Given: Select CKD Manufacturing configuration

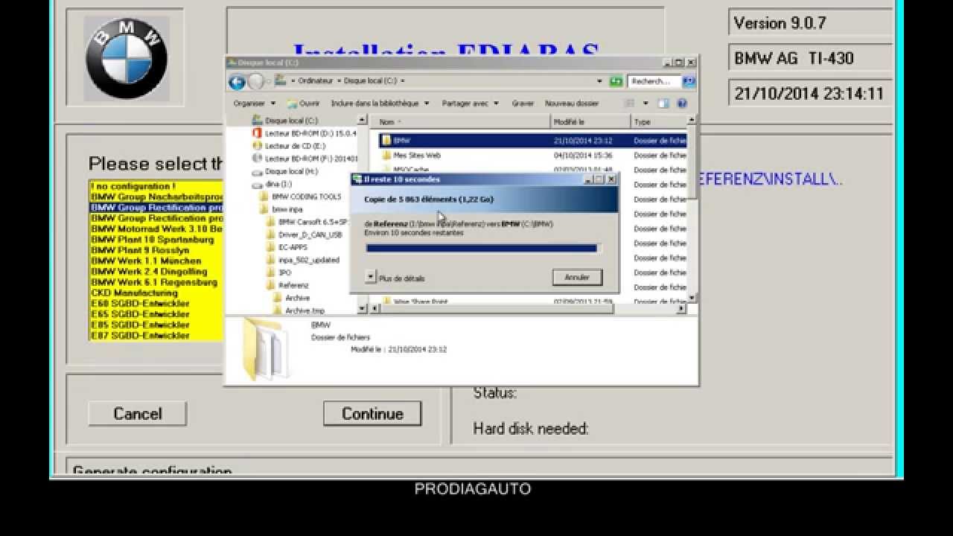Looking at the screenshot, I should pos(156,293).
